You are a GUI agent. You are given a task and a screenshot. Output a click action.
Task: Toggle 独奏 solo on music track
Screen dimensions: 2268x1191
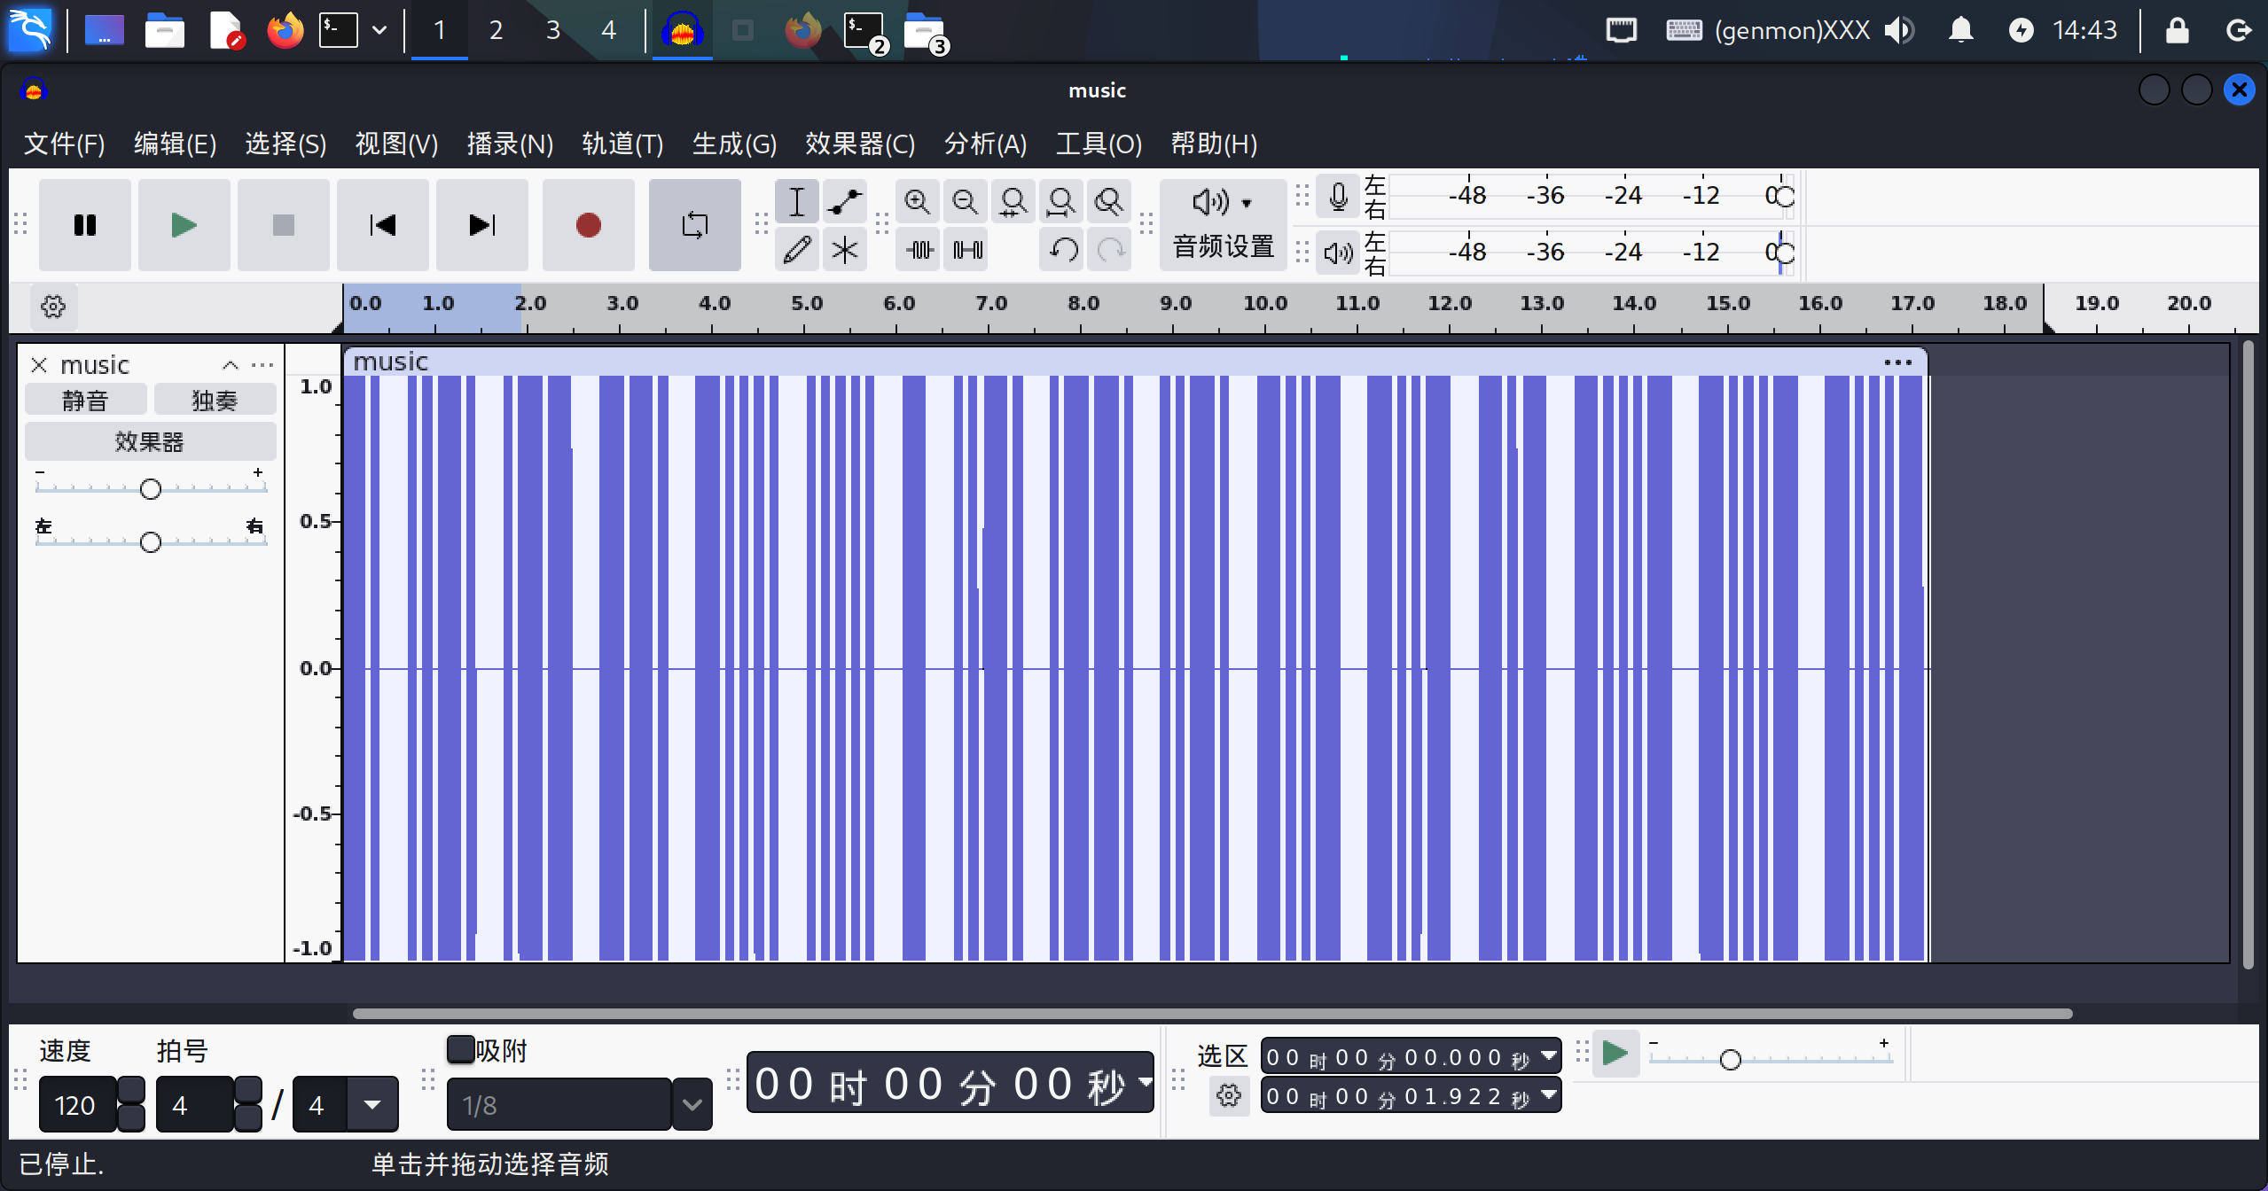tap(215, 401)
